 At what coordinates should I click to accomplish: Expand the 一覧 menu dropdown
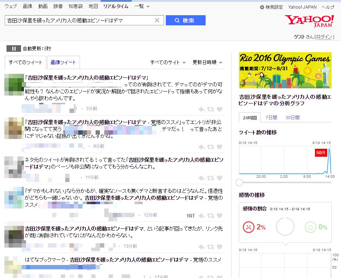142,6
